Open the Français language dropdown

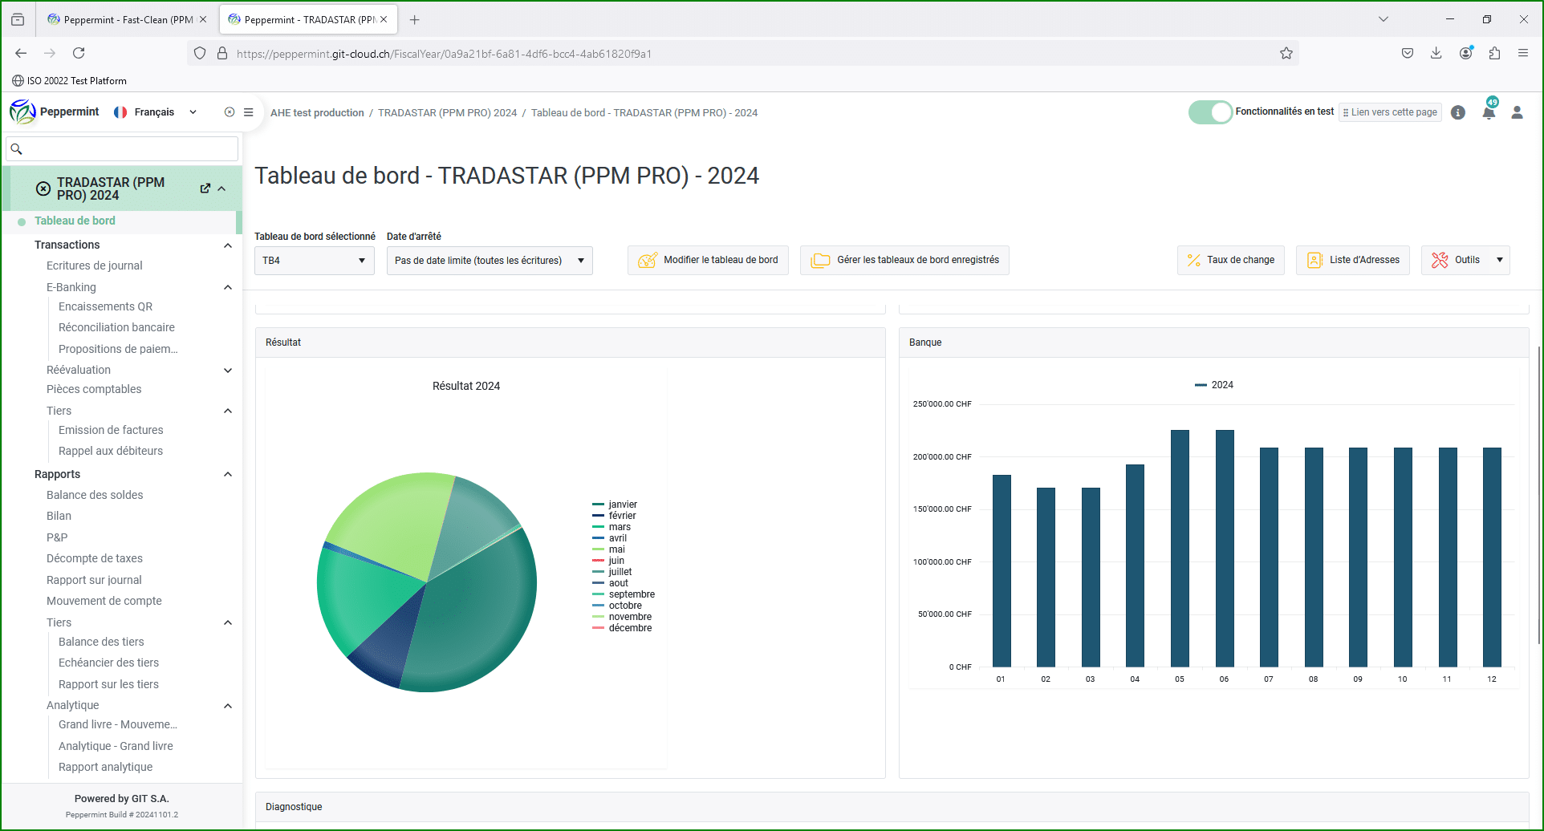click(x=156, y=112)
